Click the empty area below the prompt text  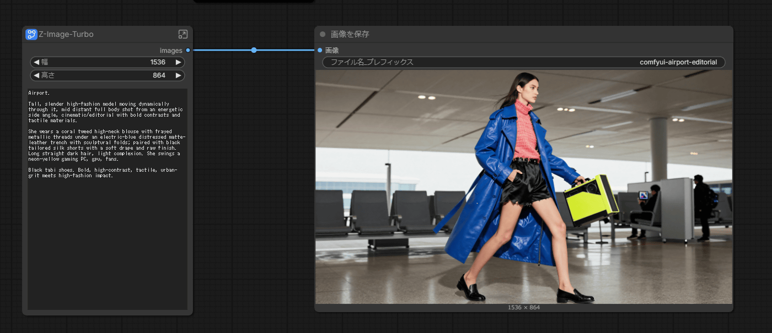click(108, 248)
